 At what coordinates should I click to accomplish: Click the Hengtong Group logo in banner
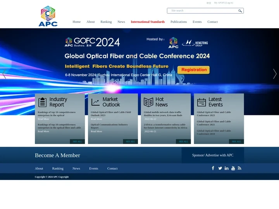[195, 43]
